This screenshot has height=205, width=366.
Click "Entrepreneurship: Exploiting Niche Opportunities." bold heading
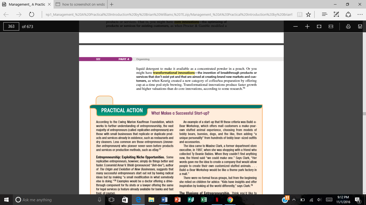130,157
